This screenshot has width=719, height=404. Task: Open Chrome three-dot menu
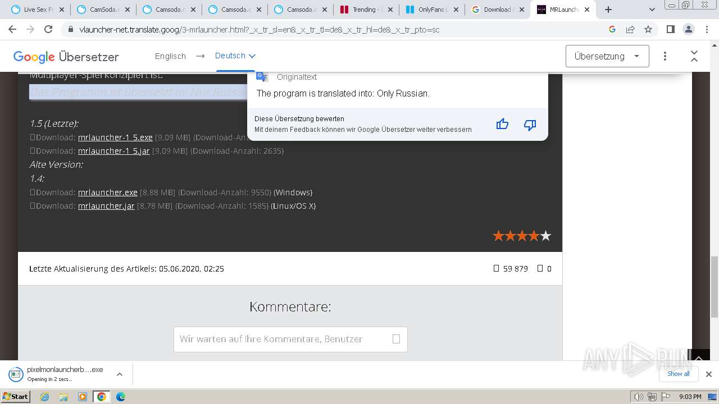click(x=707, y=29)
